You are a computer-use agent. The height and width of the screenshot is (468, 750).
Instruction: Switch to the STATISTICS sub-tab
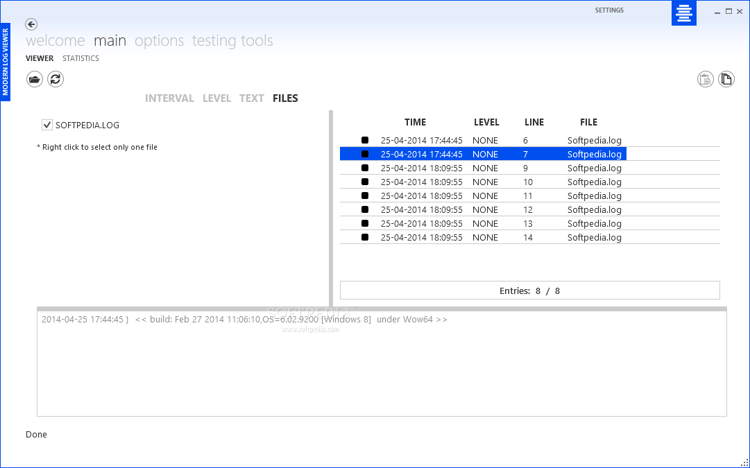coord(81,58)
